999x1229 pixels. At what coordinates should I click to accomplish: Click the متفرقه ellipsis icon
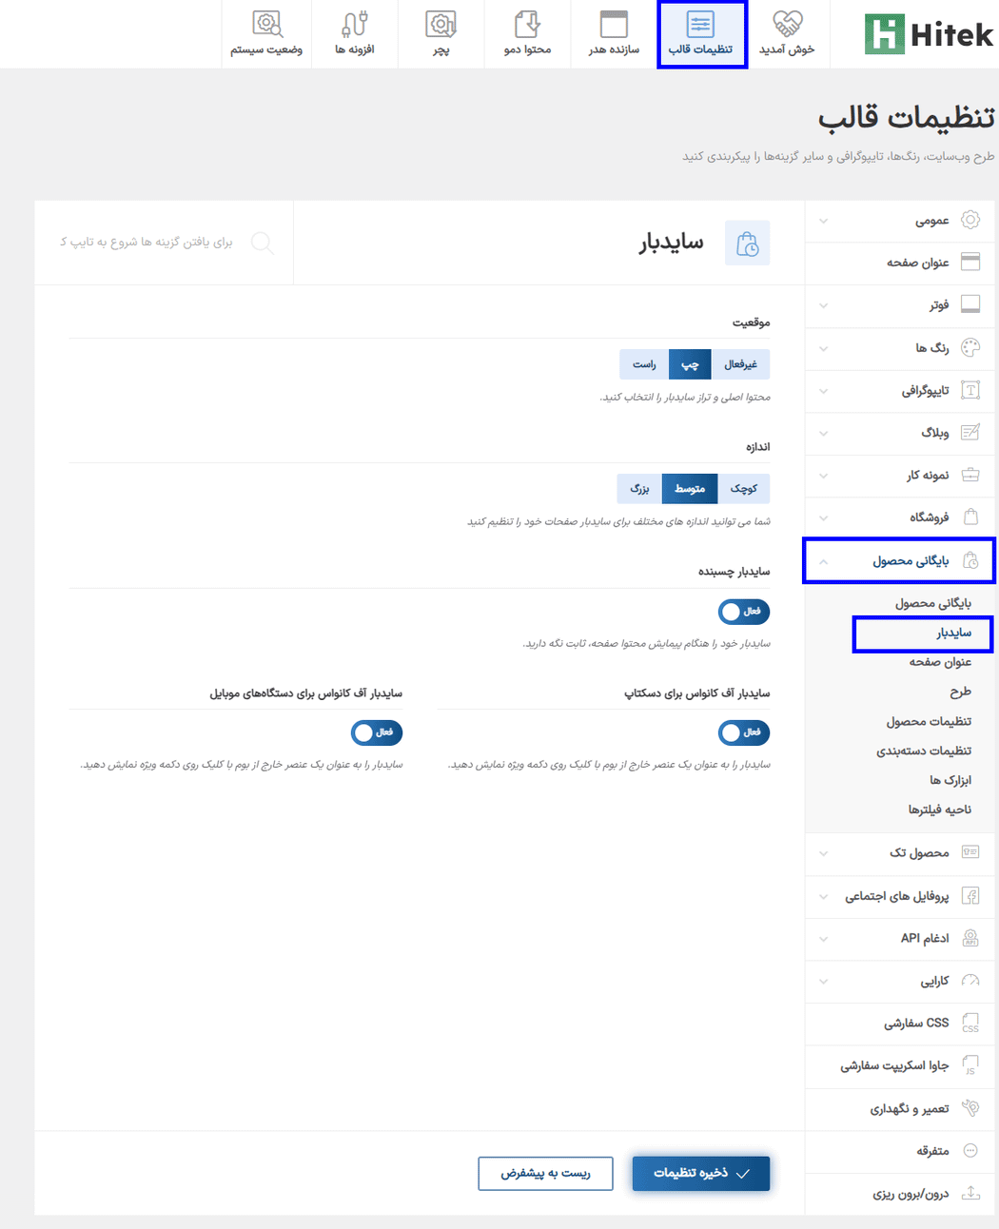[970, 1150]
